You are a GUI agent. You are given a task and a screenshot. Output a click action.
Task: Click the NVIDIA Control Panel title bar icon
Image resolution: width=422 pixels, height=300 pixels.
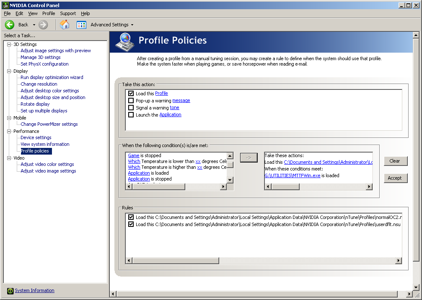5,5
